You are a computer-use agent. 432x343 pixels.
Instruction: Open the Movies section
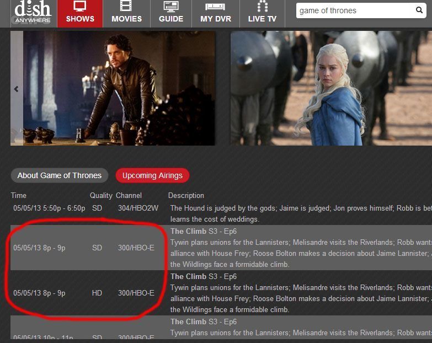tap(126, 13)
